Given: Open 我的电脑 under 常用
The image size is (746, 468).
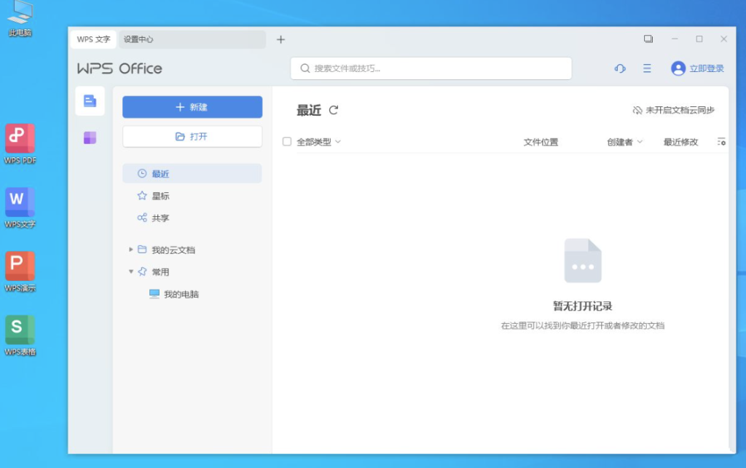Looking at the screenshot, I should click(174, 294).
